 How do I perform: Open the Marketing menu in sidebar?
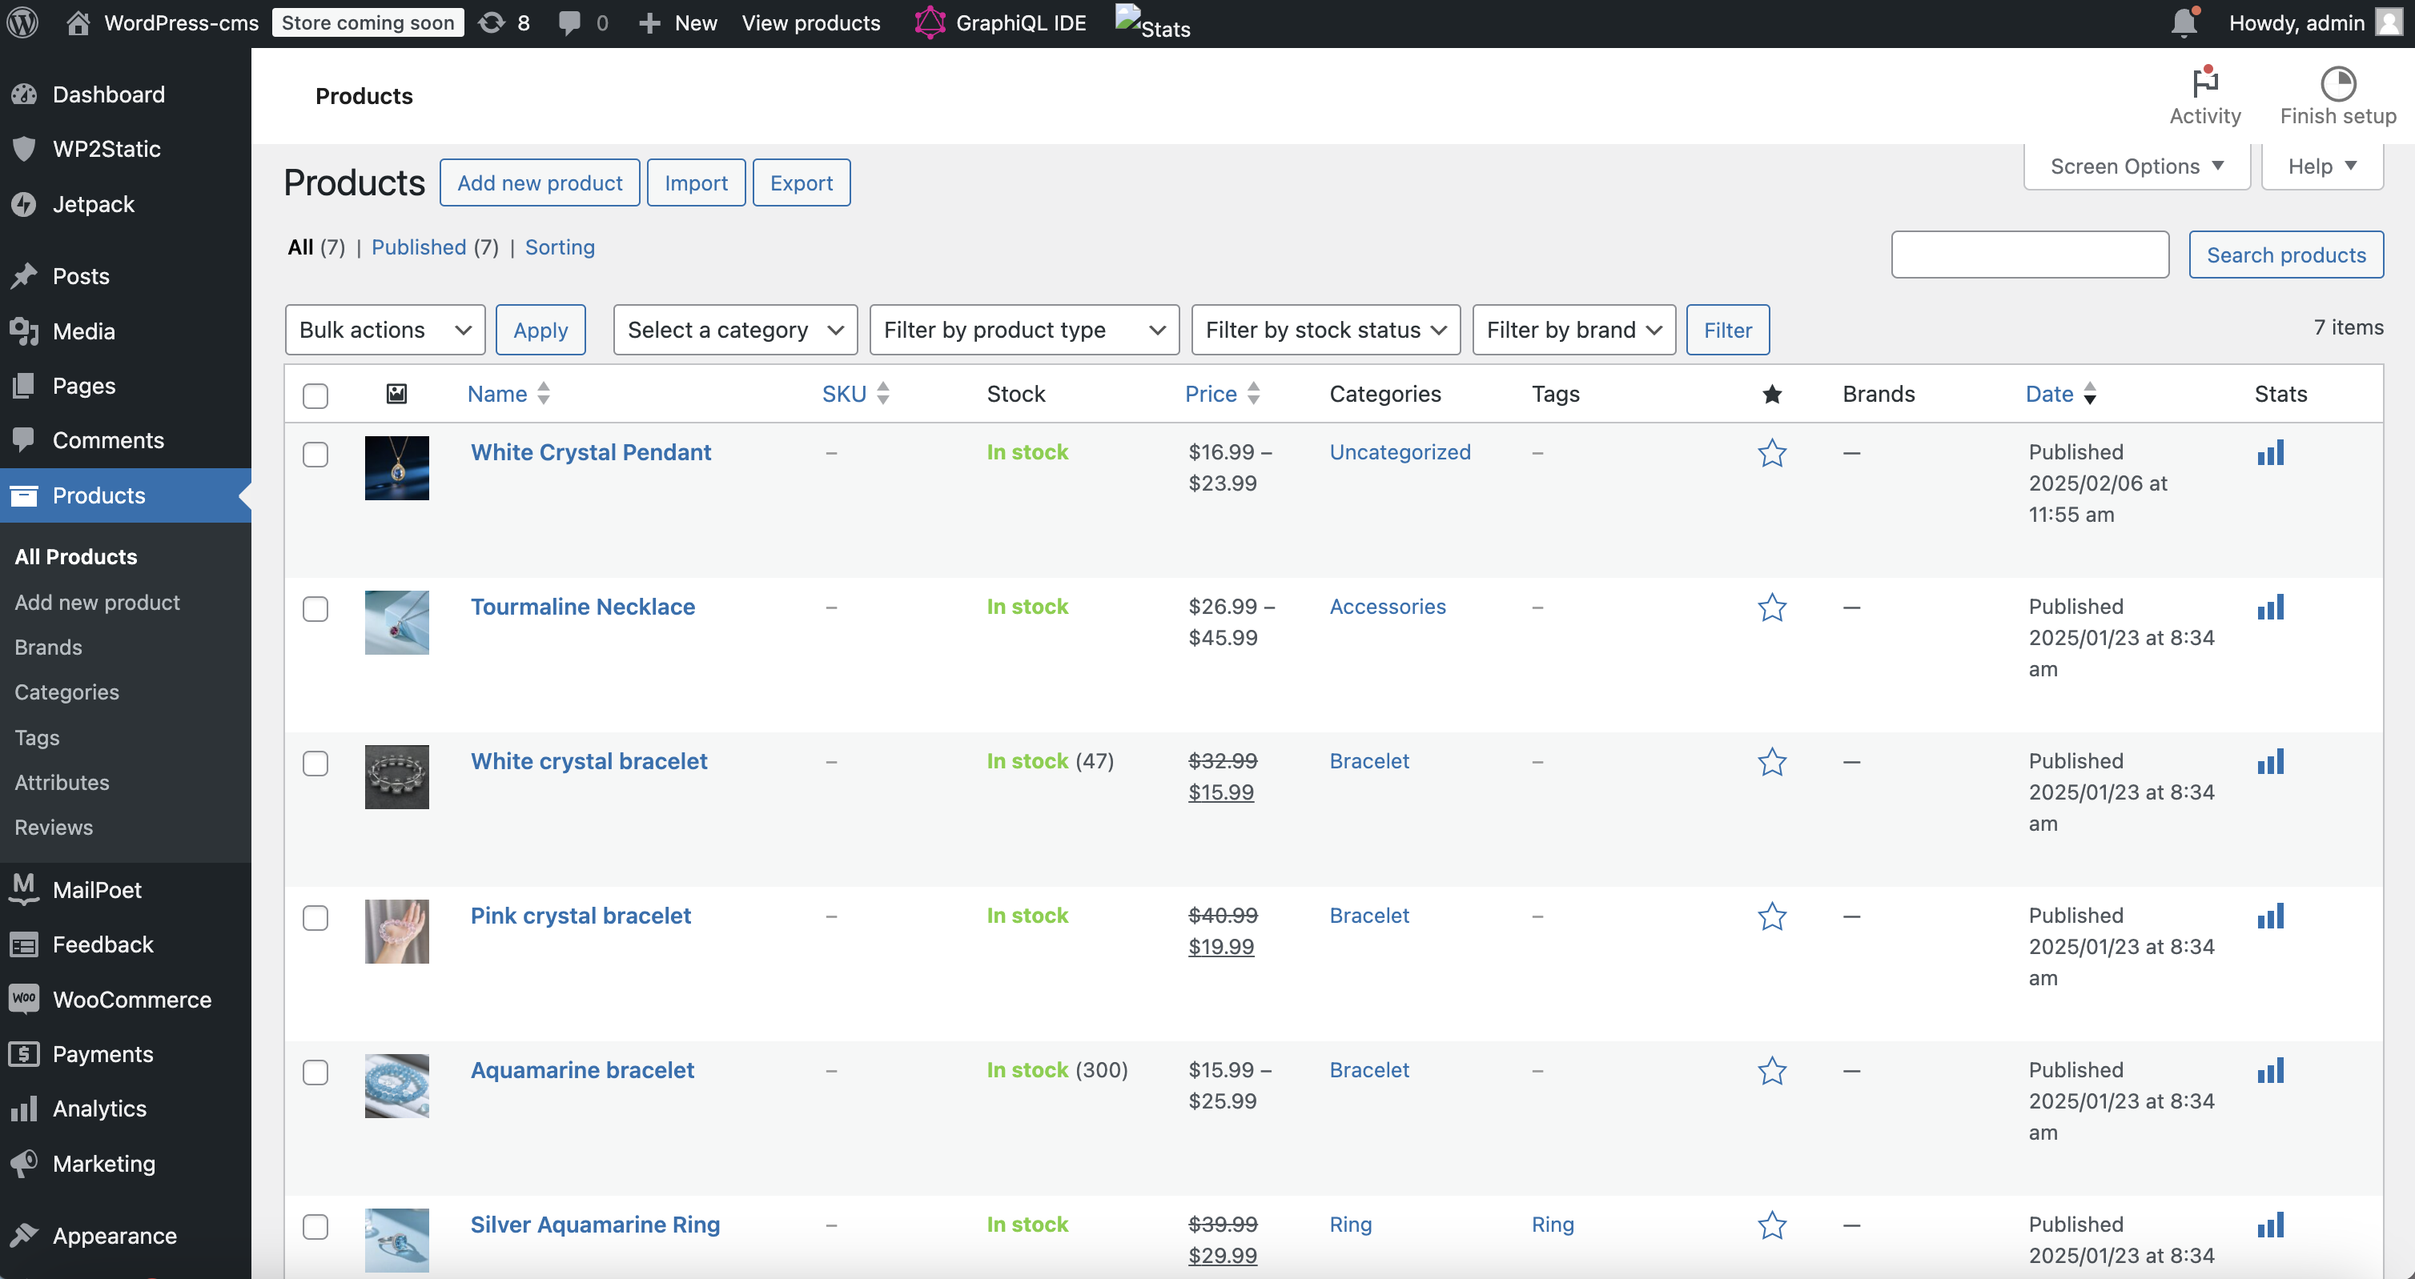pos(104,1163)
